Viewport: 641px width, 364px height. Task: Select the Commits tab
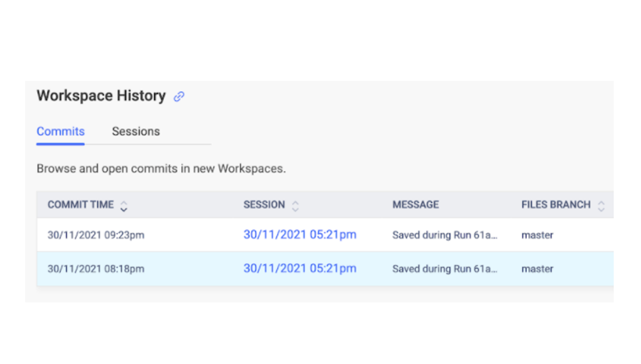point(60,131)
